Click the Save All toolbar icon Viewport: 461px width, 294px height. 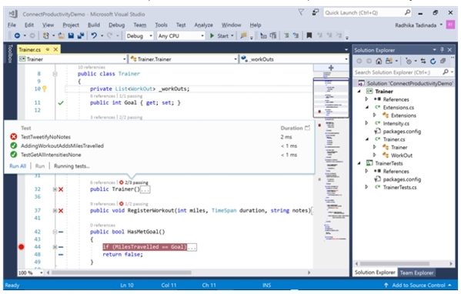point(81,35)
